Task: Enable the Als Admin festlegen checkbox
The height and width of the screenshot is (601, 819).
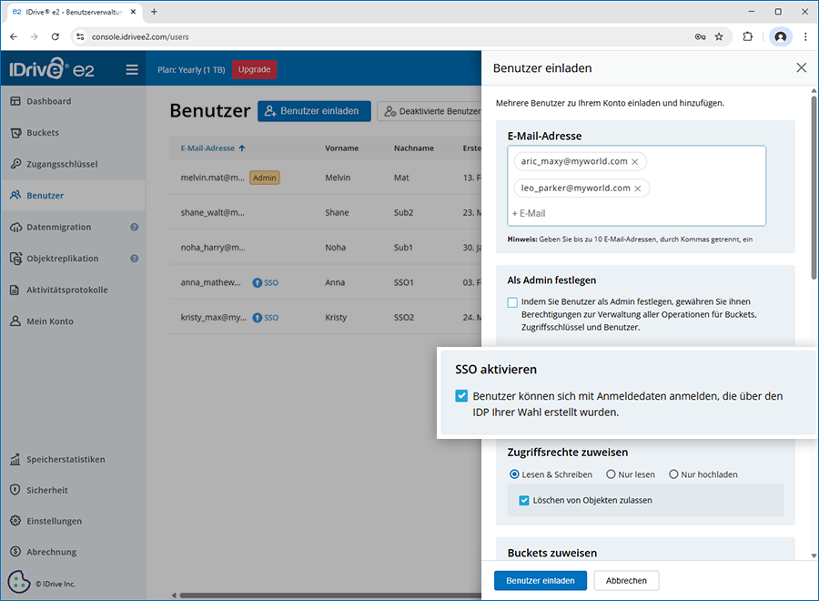Action: click(513, 302)
